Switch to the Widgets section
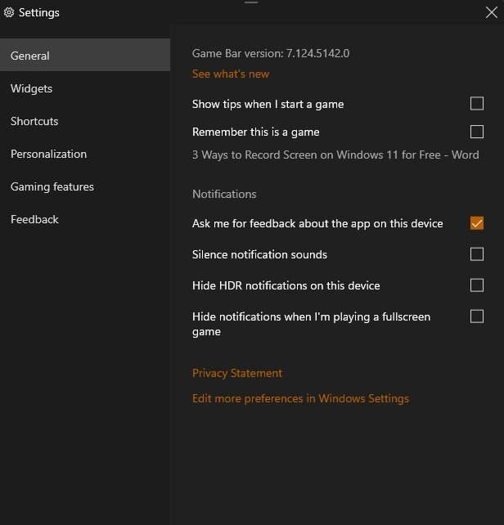Screen dimensions: 504x525 pyautogui.click(x=31, y=88)
